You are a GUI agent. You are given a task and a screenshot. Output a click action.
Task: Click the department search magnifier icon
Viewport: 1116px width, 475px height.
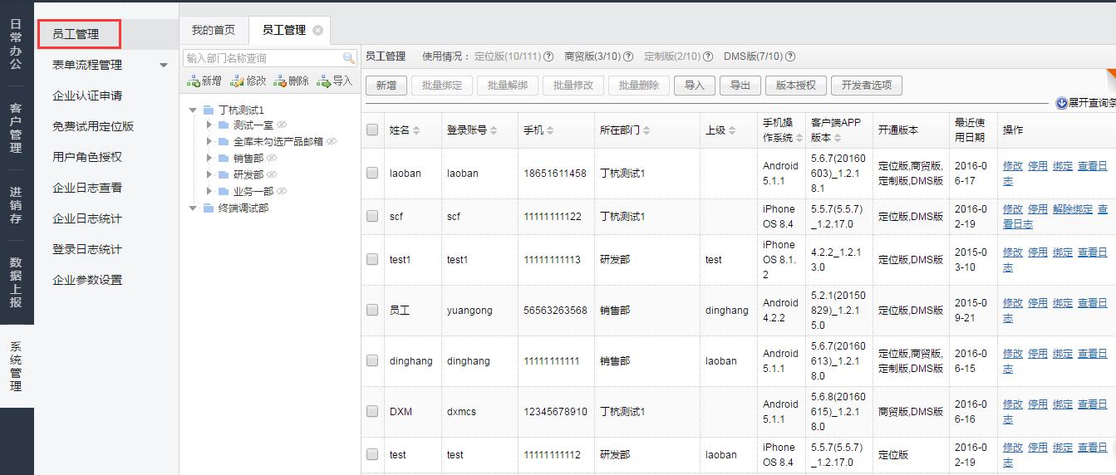(x=349, y=58)
